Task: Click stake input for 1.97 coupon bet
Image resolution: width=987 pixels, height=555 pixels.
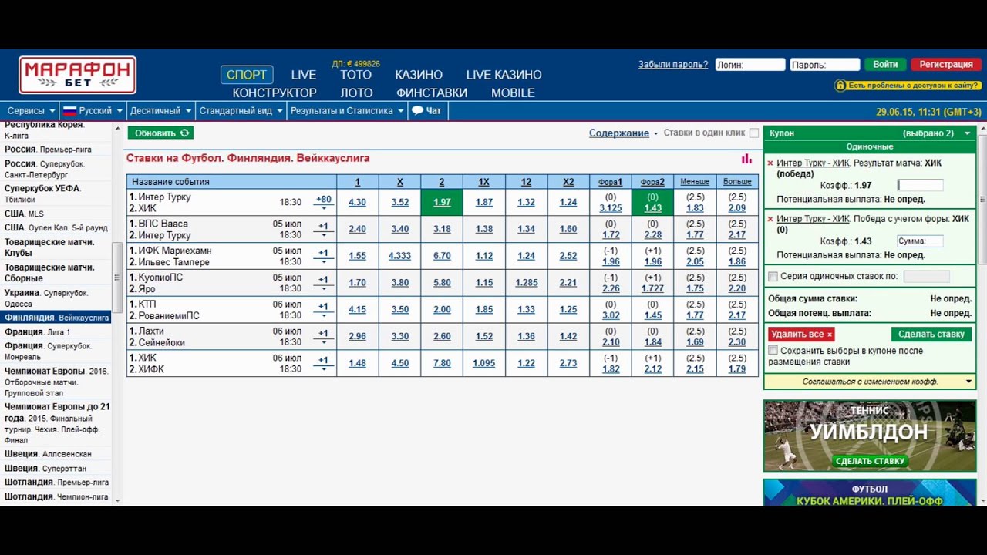Action: 920,185
